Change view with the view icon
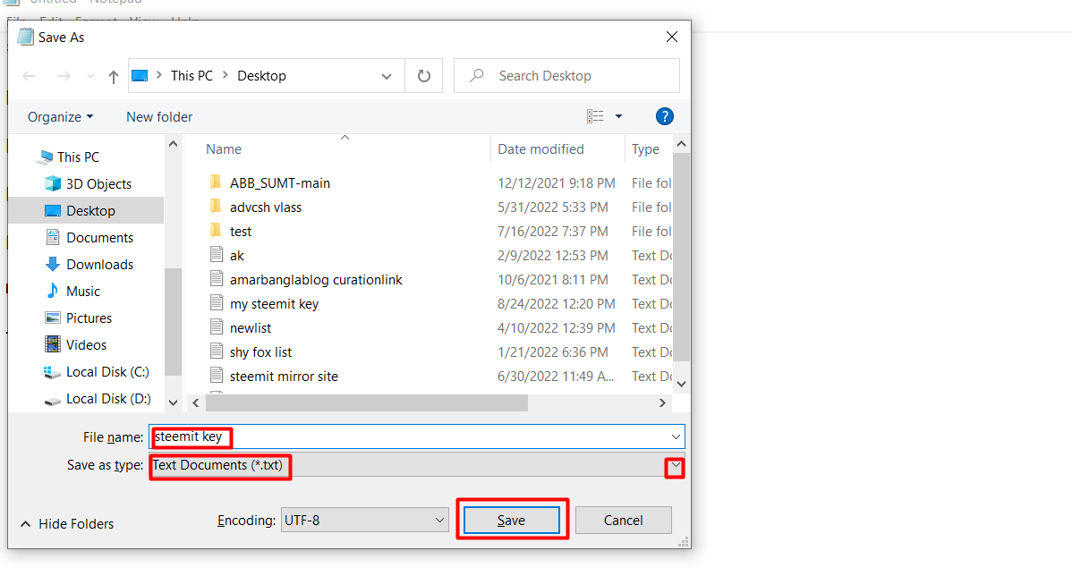The width and height of the screenshot is (1072, 576). pyautogui.click(x=595, y=117)
